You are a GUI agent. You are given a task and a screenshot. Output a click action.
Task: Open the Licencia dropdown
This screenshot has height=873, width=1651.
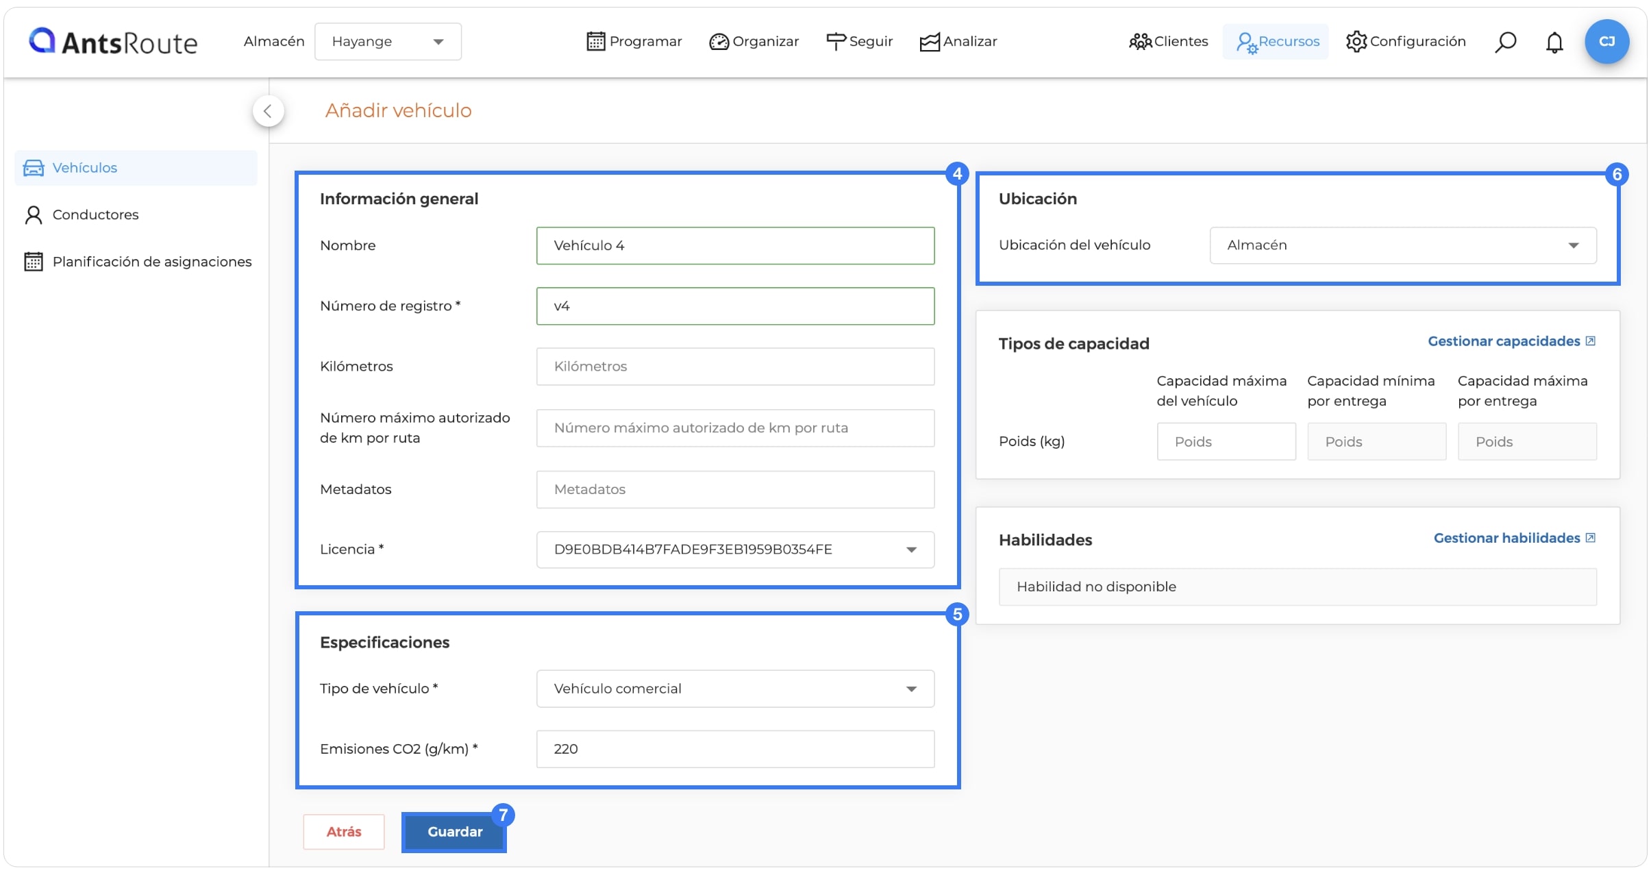tap(735, 550)
